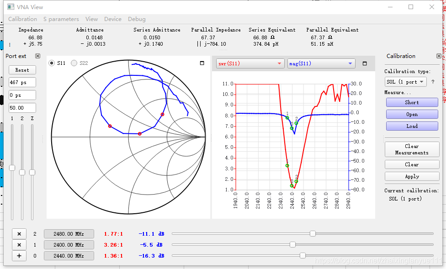Maximize the VNA View window

[411, 7]
